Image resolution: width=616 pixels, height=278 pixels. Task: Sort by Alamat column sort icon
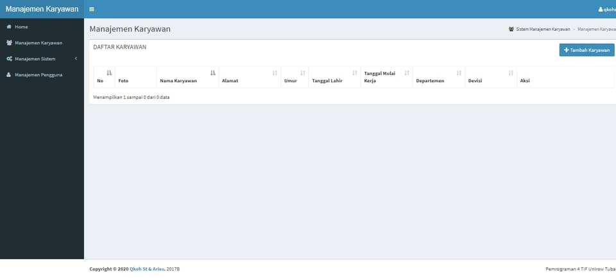point(275,73)
